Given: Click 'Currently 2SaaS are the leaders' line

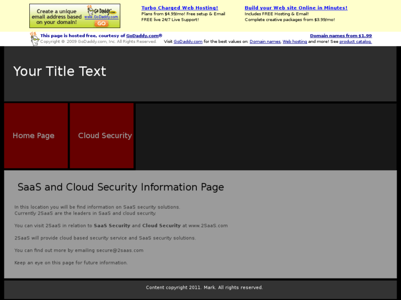Looking at the screenshot, I should point(85,214).
